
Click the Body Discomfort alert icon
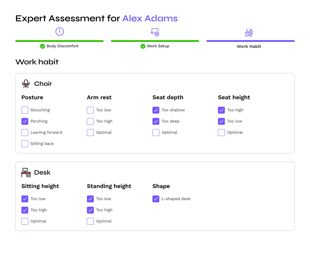click(59, 31)
